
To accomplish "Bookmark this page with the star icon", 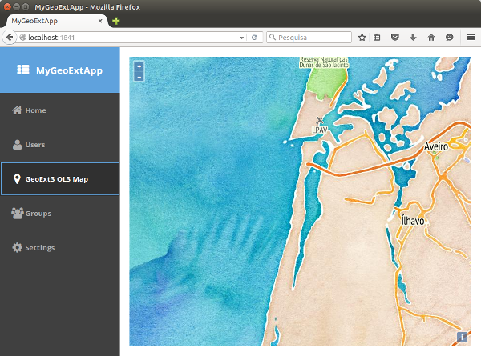I will 362,38.
